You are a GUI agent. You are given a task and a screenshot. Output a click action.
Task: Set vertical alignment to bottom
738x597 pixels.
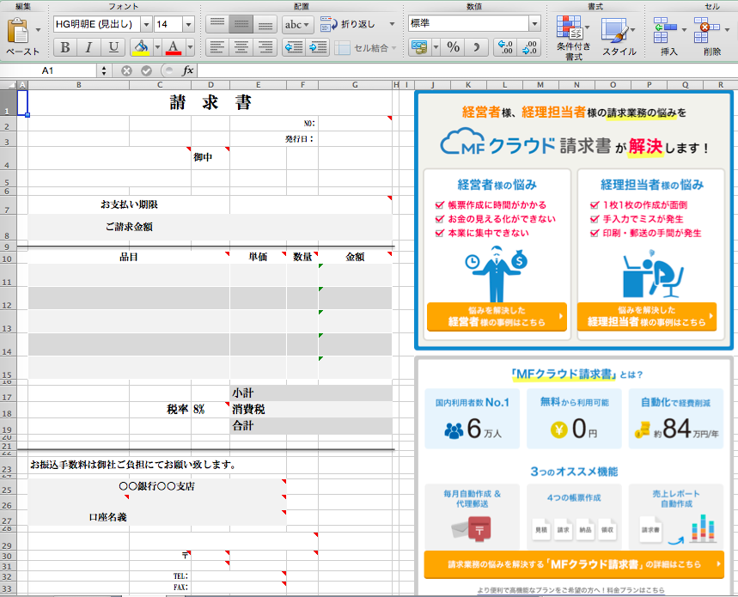point(265,24)
